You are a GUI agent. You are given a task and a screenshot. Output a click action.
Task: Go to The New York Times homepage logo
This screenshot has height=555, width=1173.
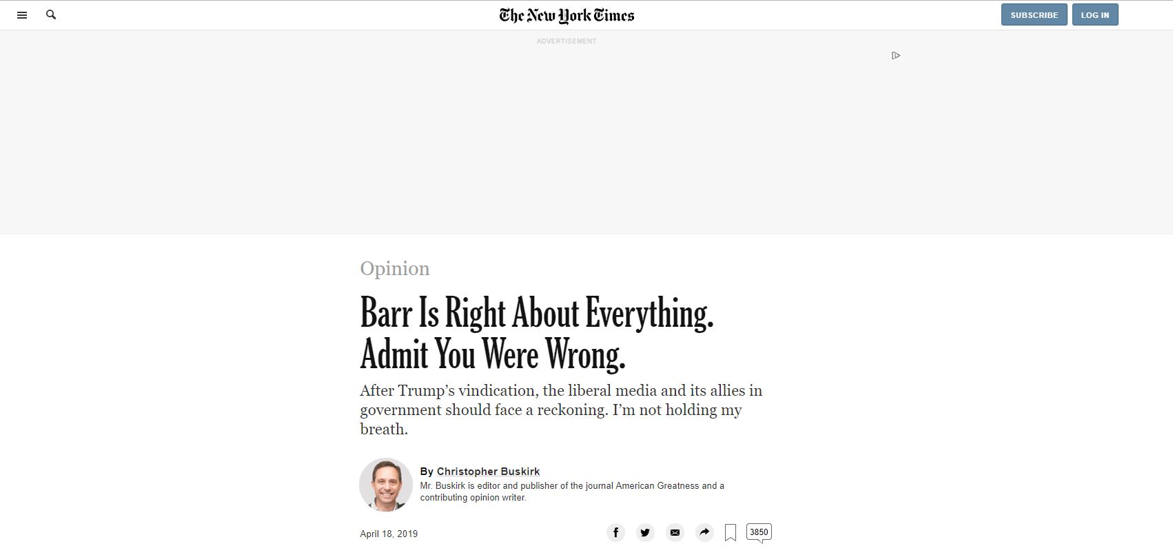point(567,15)
